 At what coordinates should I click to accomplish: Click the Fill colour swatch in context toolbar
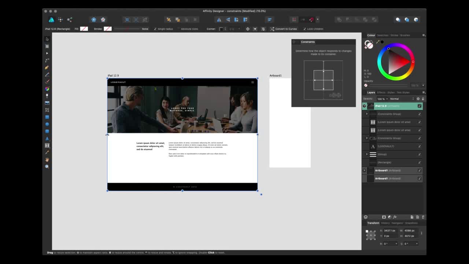[x=84, y=29]
